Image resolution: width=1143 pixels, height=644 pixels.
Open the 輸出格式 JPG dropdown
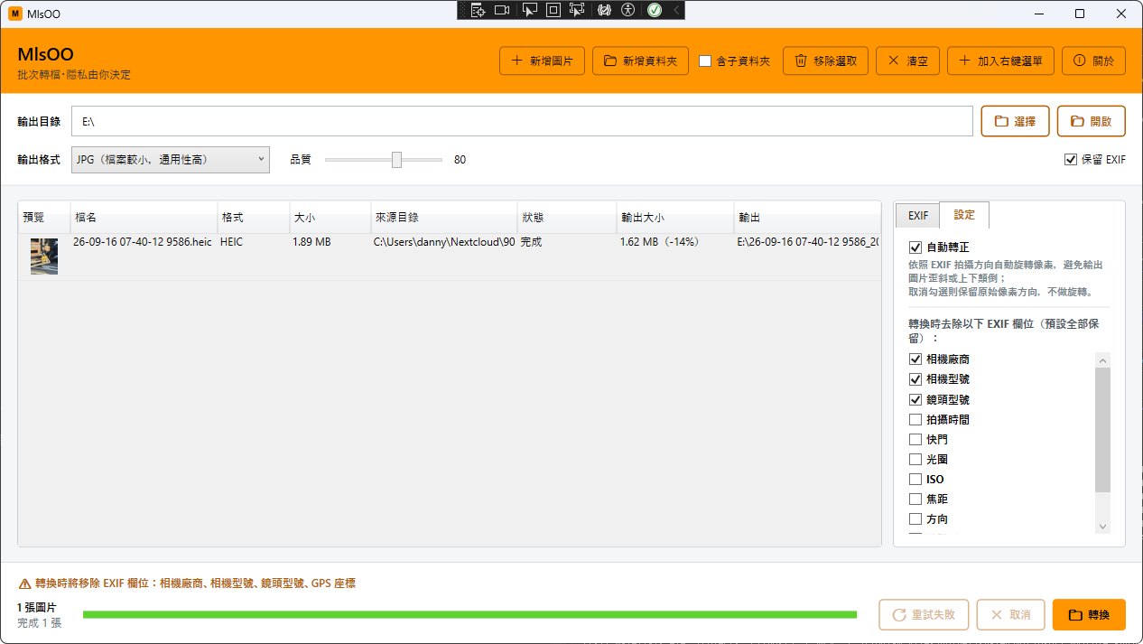coord(171,160)
